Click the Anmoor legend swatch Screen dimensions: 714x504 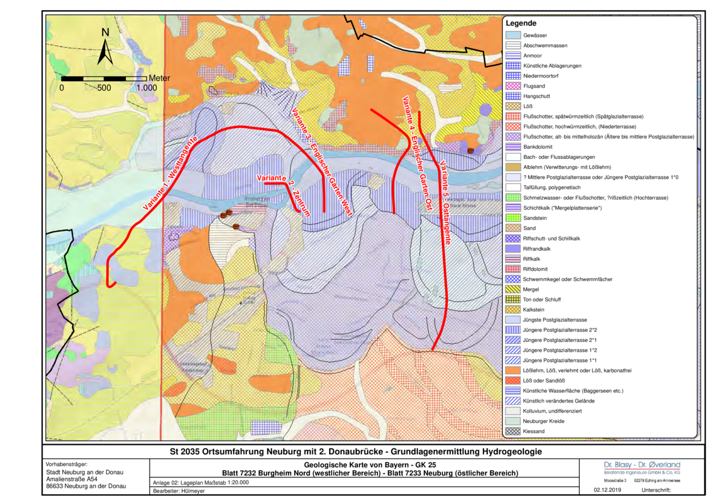point(513,56)
